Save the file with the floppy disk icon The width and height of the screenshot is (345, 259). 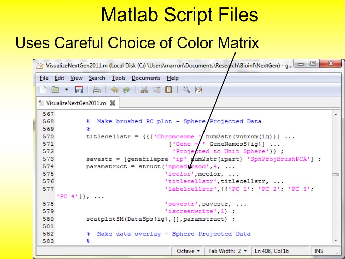pyautogui.click(x=79, y=90)
